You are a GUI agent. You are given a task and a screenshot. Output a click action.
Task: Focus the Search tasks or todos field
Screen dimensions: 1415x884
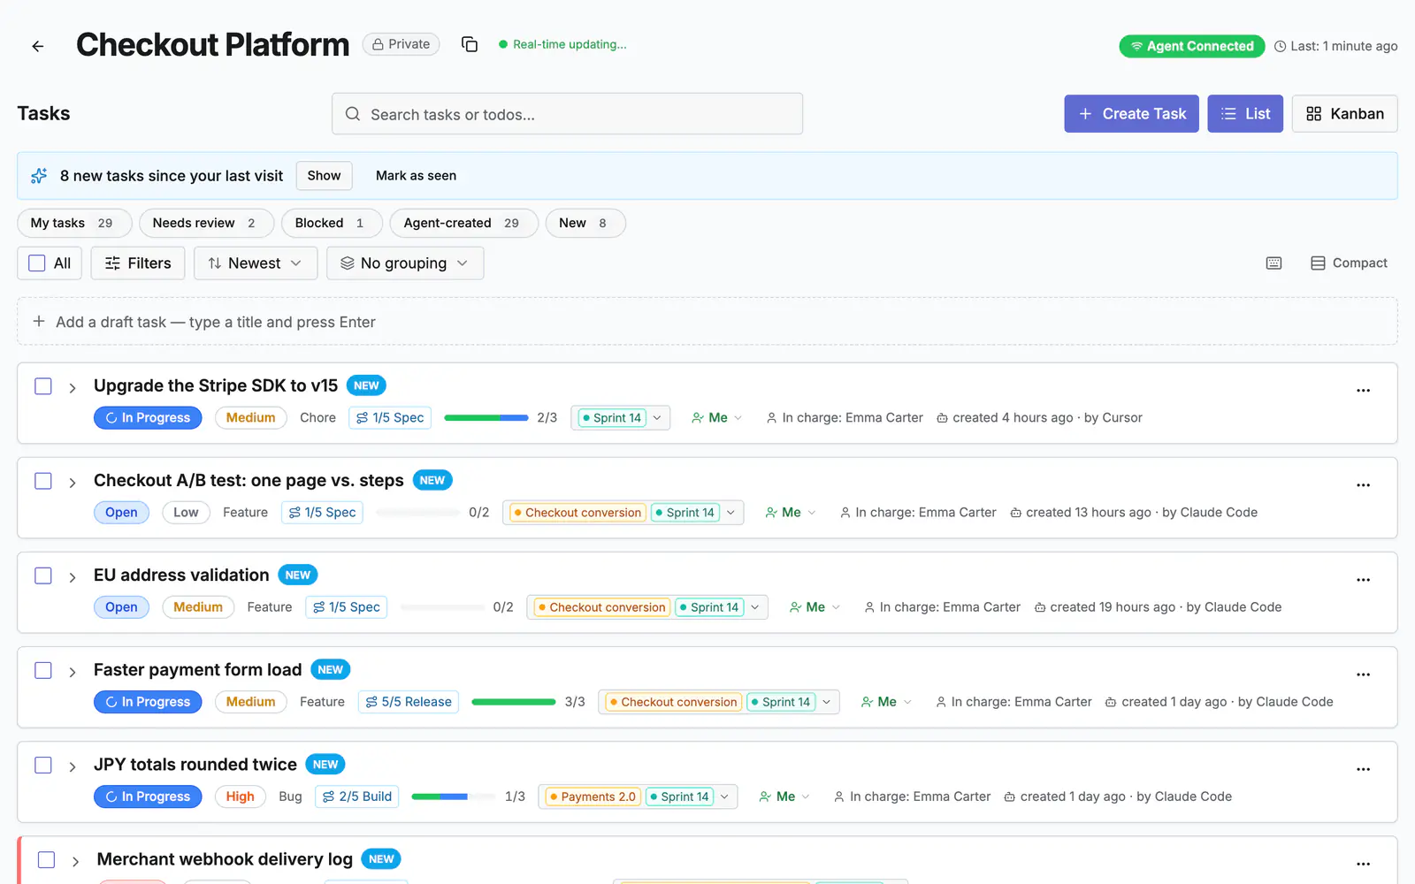point(567,114)
